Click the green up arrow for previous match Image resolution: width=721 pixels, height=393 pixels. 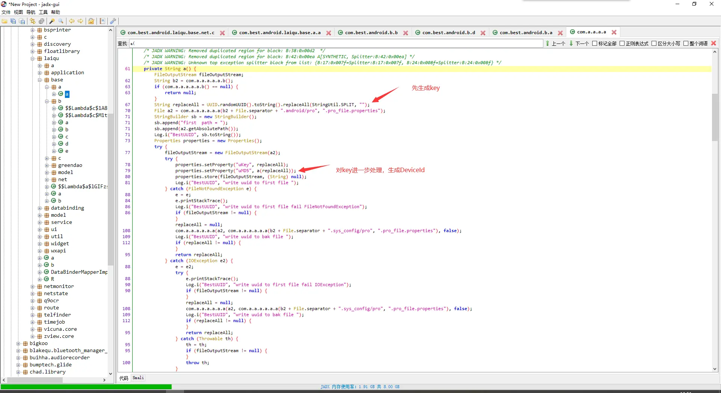point(548,43)
